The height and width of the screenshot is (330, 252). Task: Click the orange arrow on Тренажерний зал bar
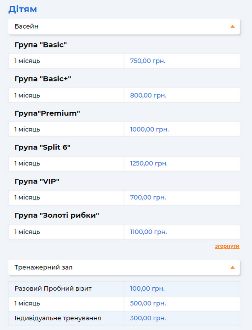[232, 268]
